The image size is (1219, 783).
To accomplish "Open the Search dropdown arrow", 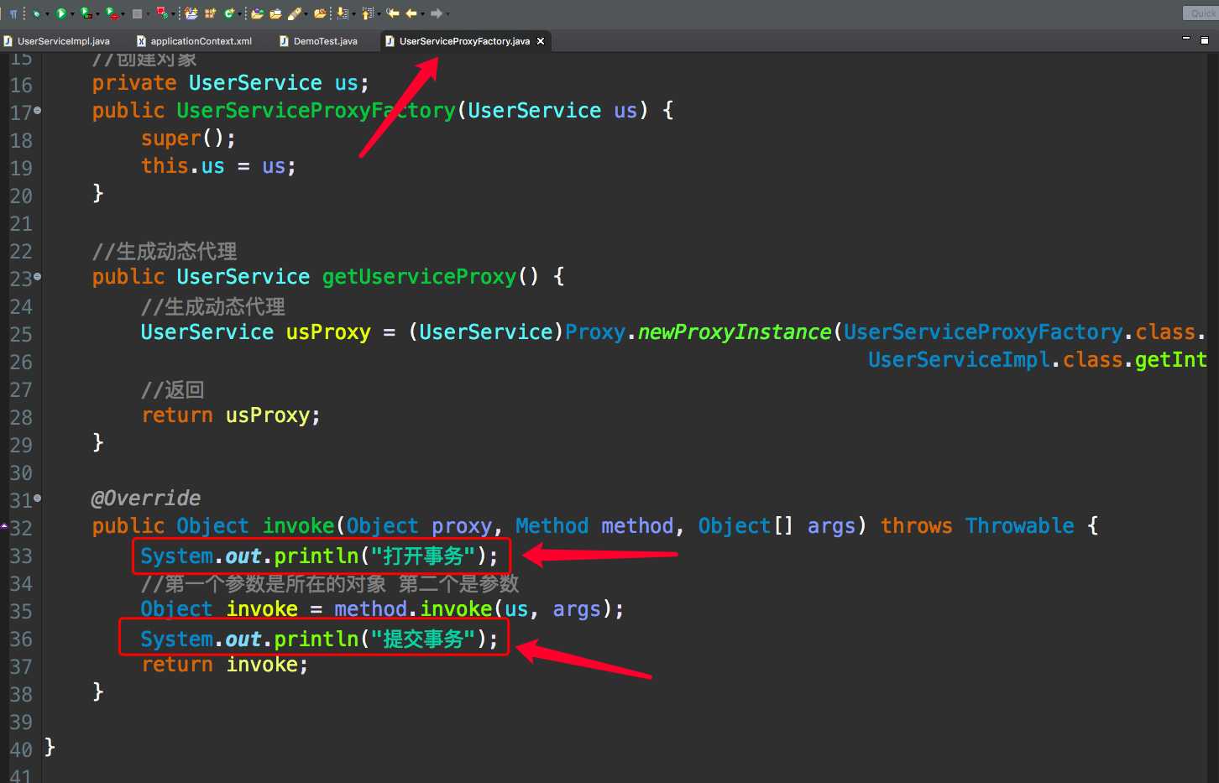I will 306,14.
